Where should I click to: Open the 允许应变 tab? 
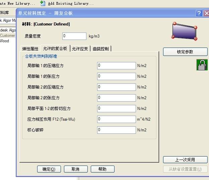tap(80, 49)
